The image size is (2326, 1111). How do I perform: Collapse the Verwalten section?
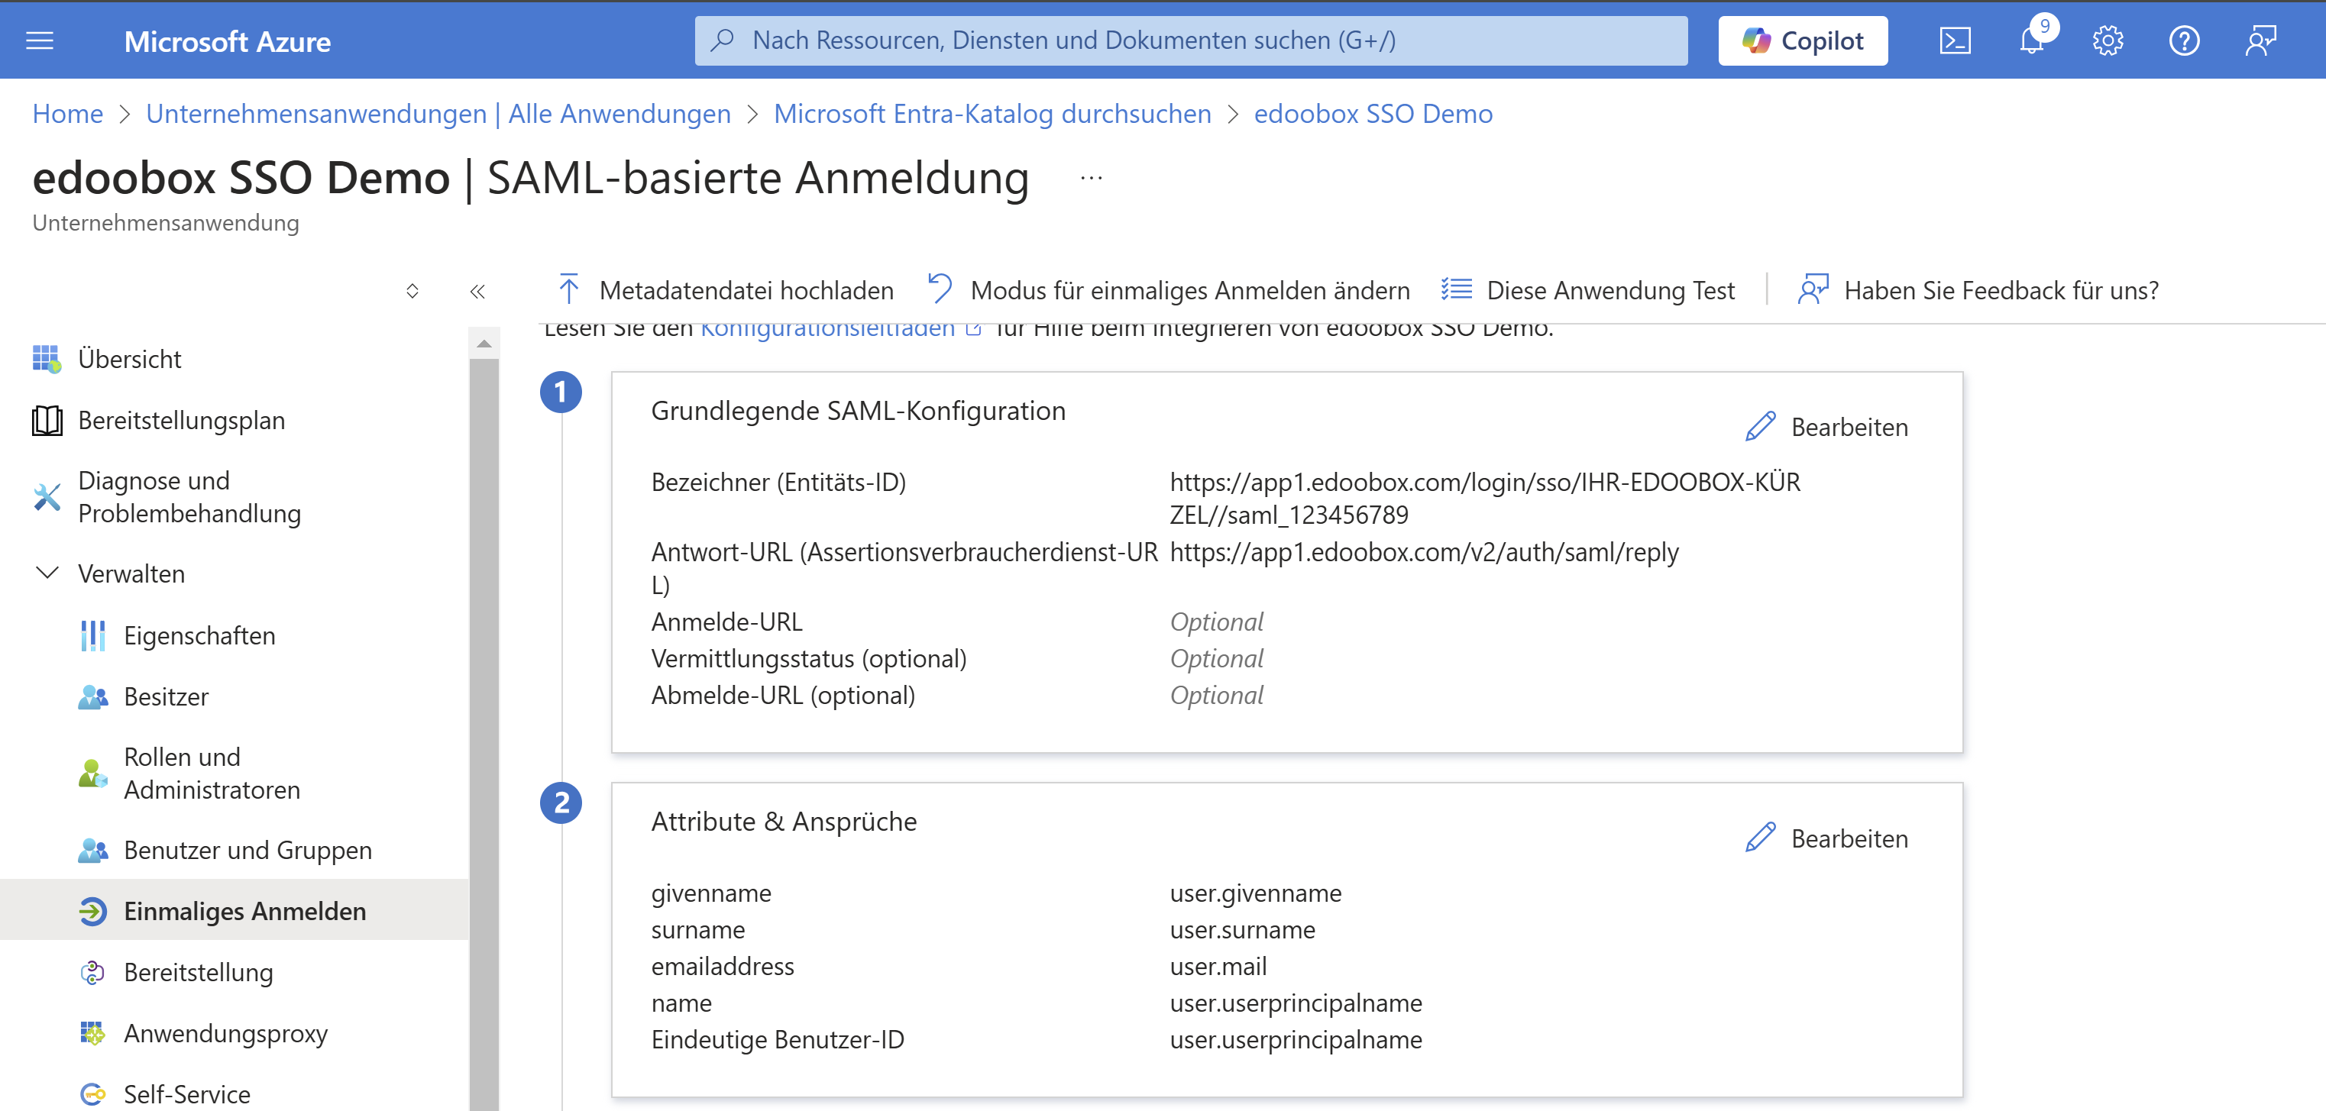tap(47, 573)
